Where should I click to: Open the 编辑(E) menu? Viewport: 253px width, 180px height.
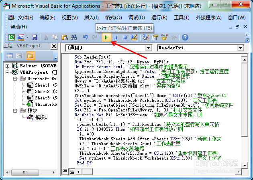tap(47, 18)
